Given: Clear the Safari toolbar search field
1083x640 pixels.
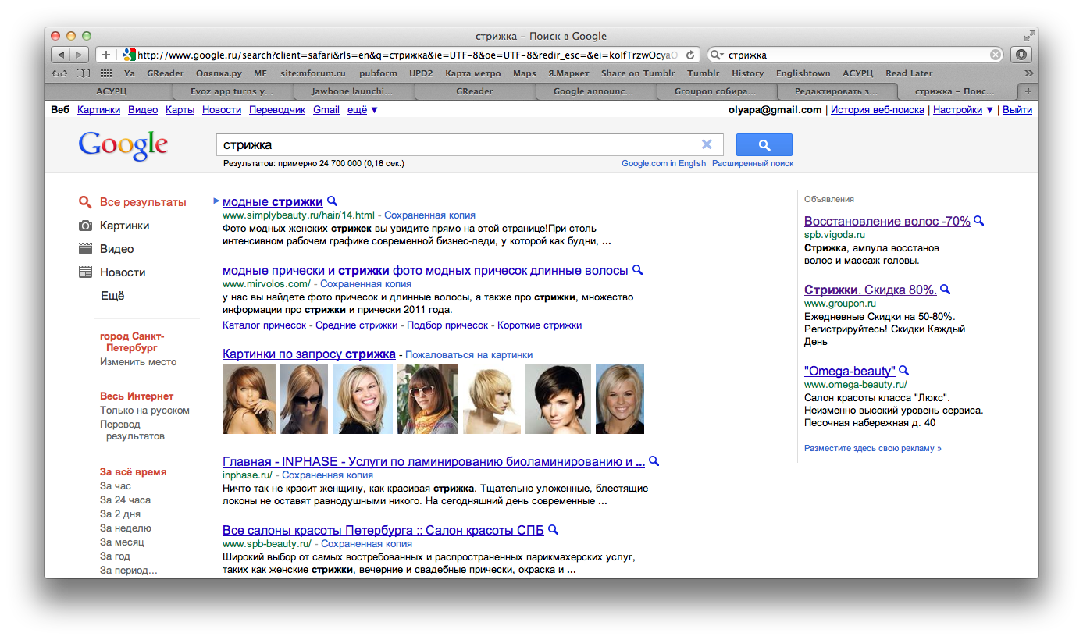Looking at the screenshot, I should (996, 55).
